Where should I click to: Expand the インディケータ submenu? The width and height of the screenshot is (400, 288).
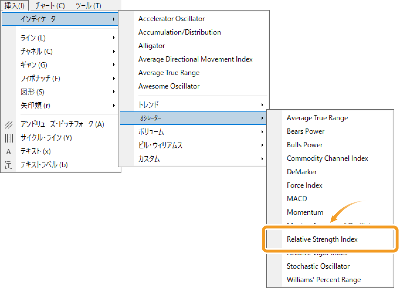click(x=60, y=19)
